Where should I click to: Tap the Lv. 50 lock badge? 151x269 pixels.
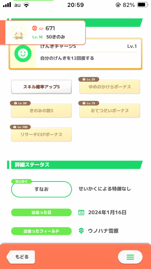(20, 103)
